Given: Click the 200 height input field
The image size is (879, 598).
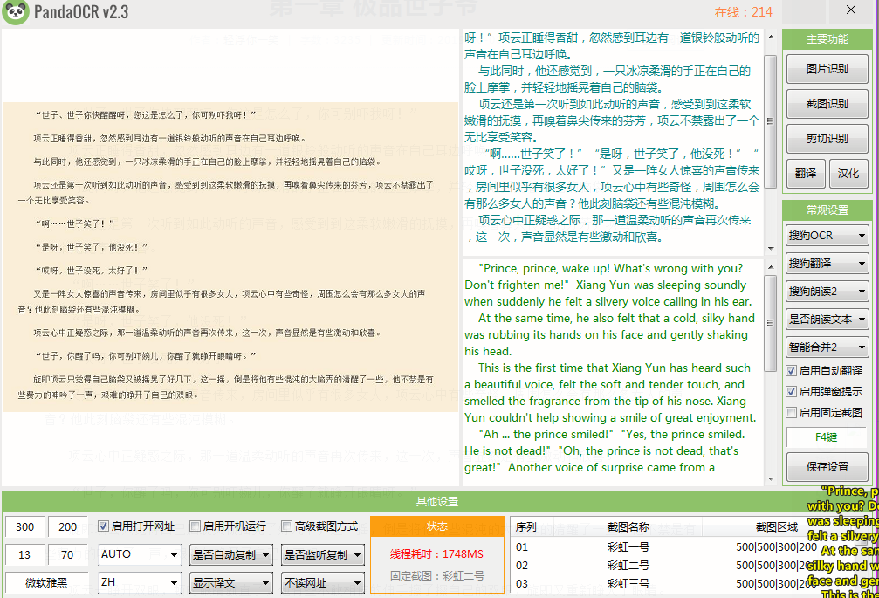Looking at the screenshot, I should [x=68, y=526].
